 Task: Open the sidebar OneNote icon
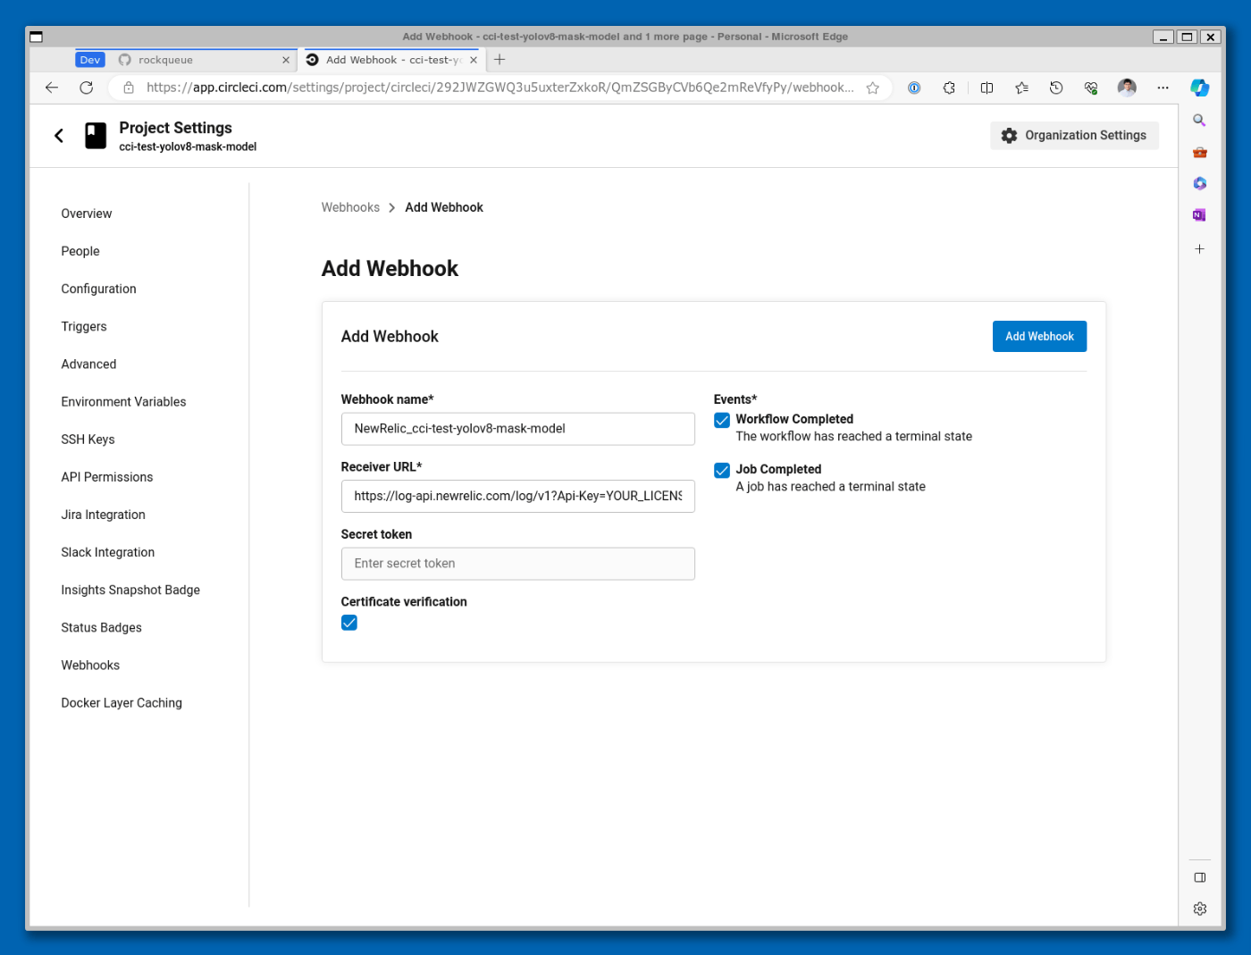coord(1199,215)
